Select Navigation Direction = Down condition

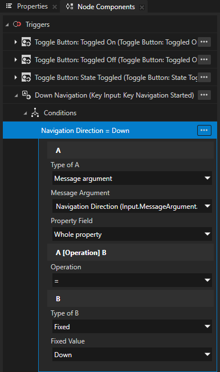click(110, 130)
